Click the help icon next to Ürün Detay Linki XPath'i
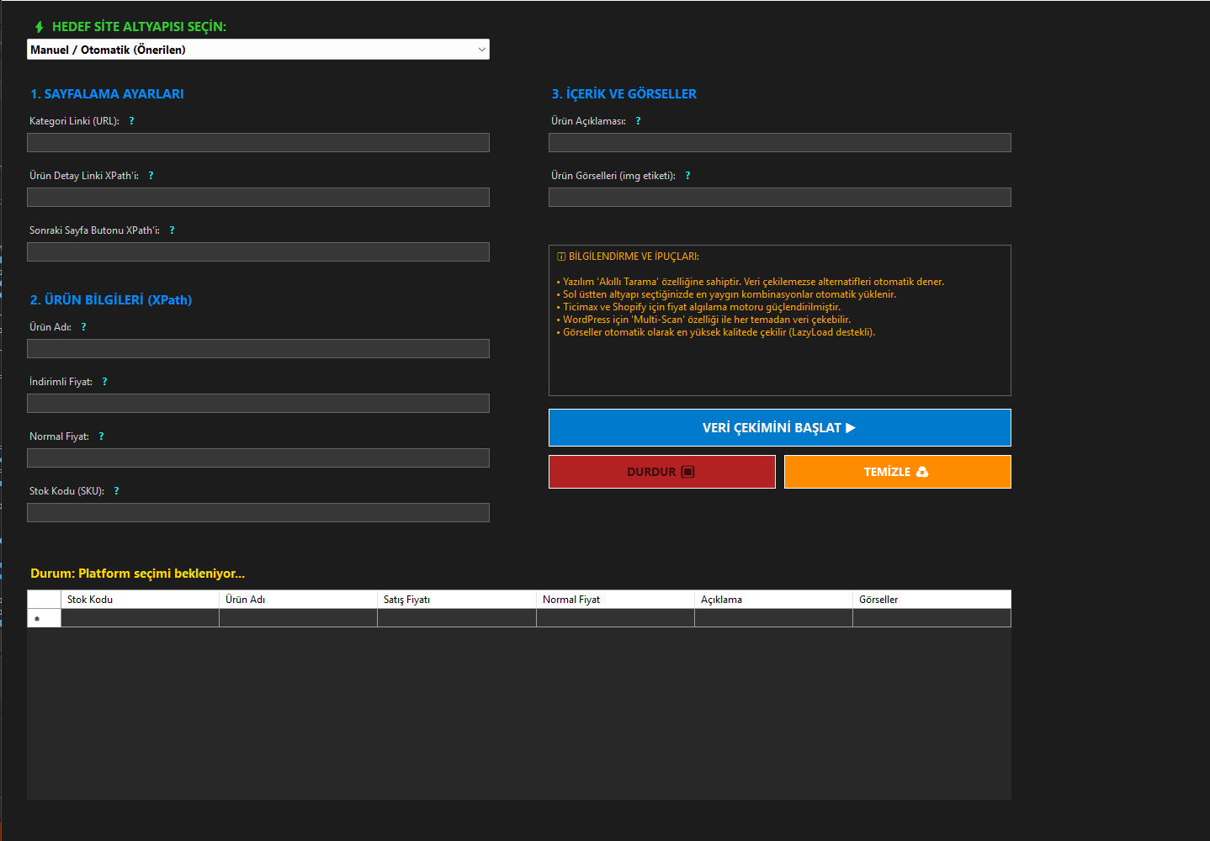 point(151,176)
